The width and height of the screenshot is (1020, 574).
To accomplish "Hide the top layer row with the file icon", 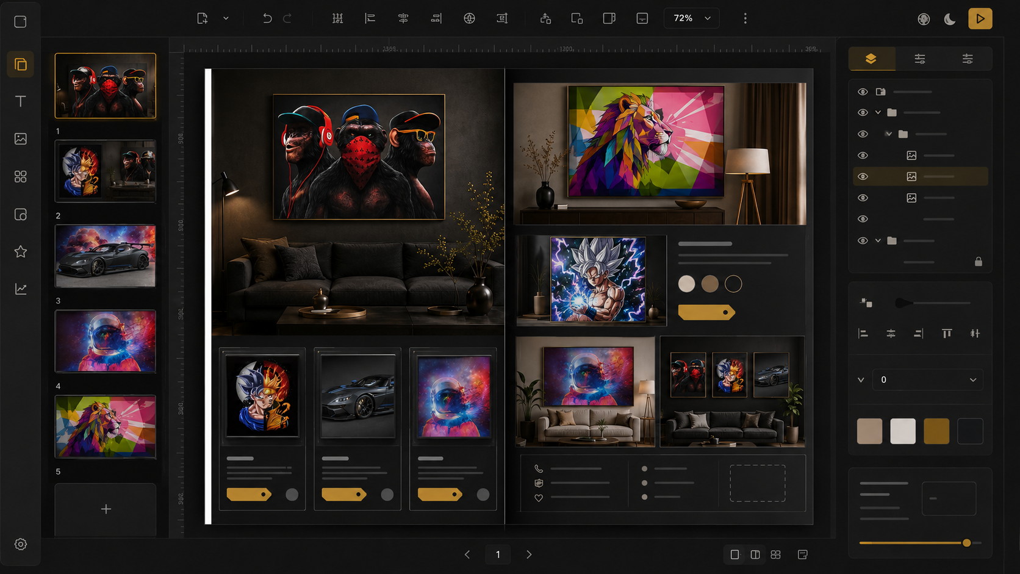I will 863,91.
